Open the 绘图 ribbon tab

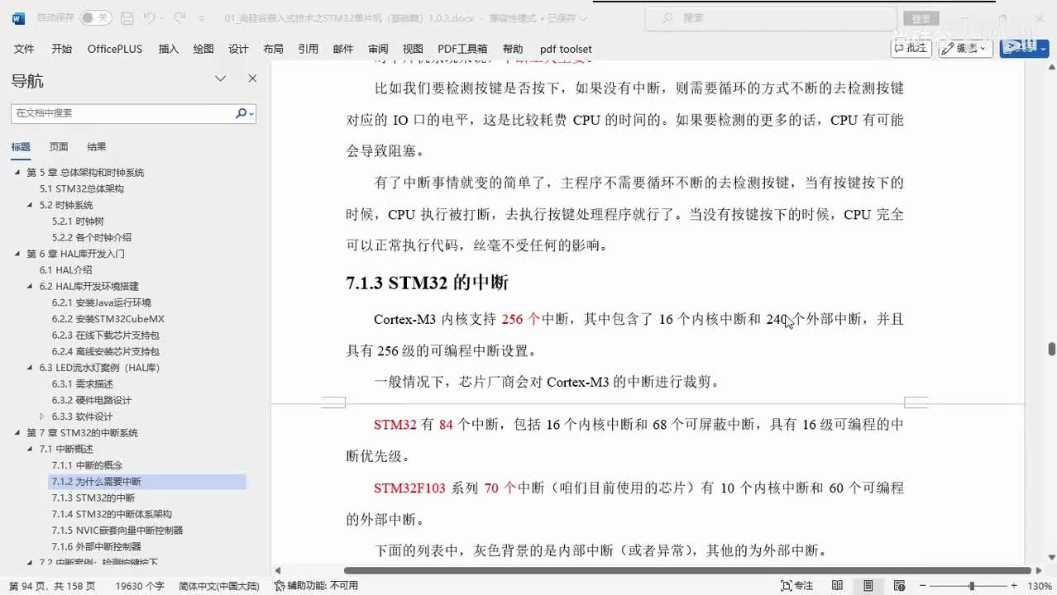(203, 49)
